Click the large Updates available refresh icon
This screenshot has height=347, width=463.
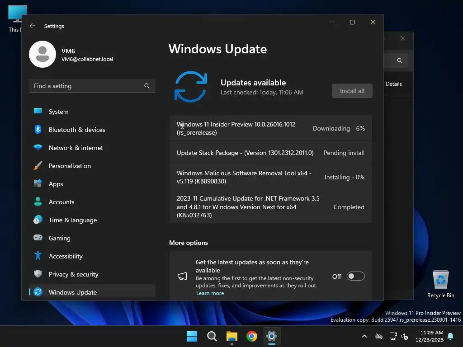click(x=191, y=87)
